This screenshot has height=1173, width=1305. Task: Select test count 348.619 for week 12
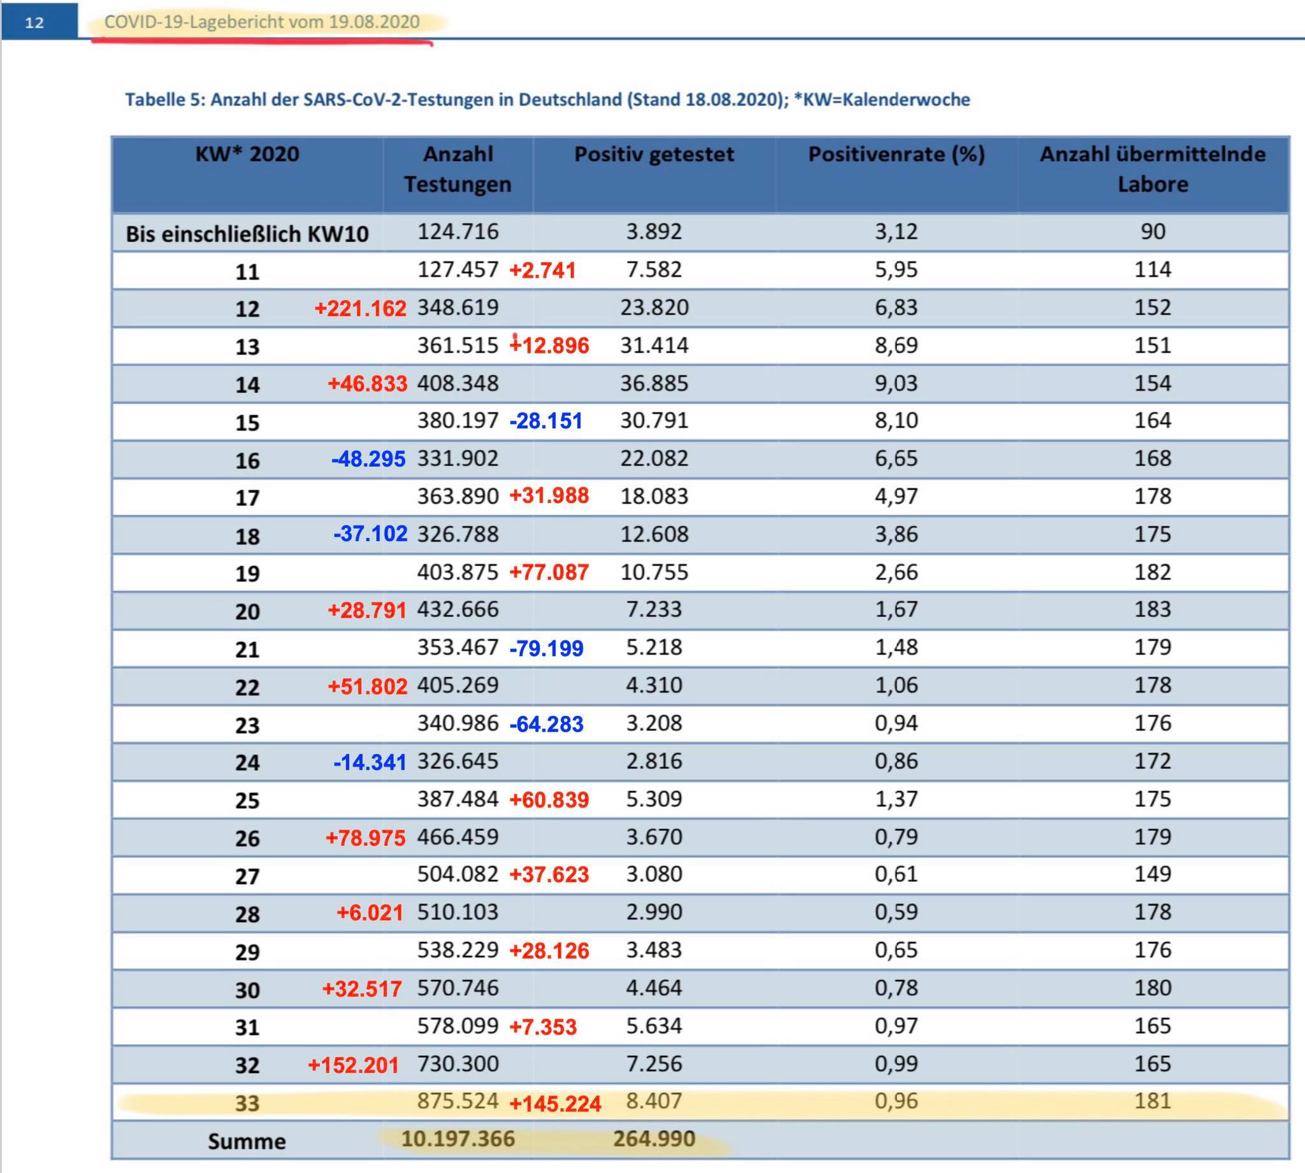coord(458,308)
